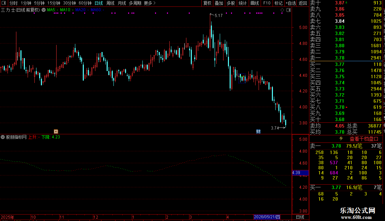This screenshot has height=221, width=385.
Task: Select 买十 row at 3.68
Action: [x=346, y=119]
